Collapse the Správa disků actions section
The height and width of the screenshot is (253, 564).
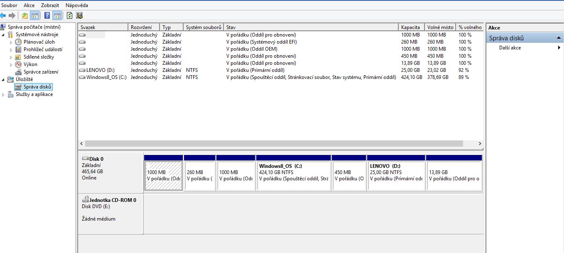tap(559, 38)
